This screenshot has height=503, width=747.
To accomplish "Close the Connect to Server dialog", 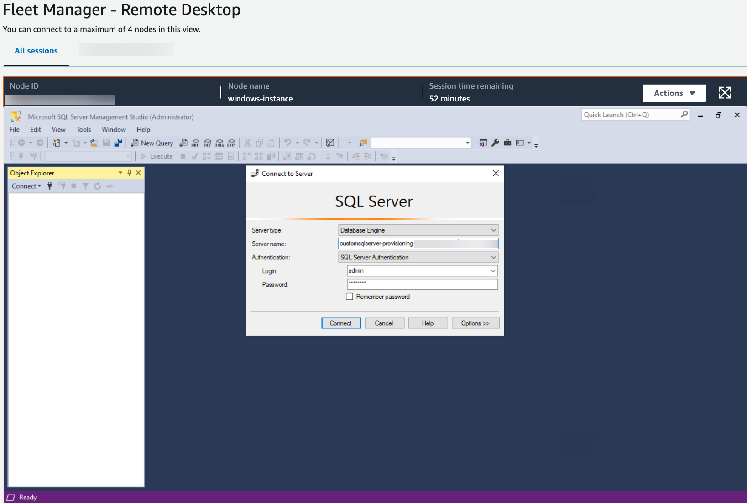I will (496, 173).
